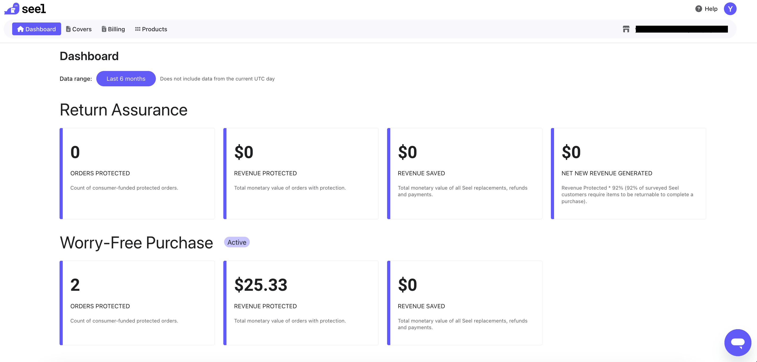Open the account menu via Y avatar
Image resolution: width=757 pixels, height=362 pixels.
click(731, 9)
